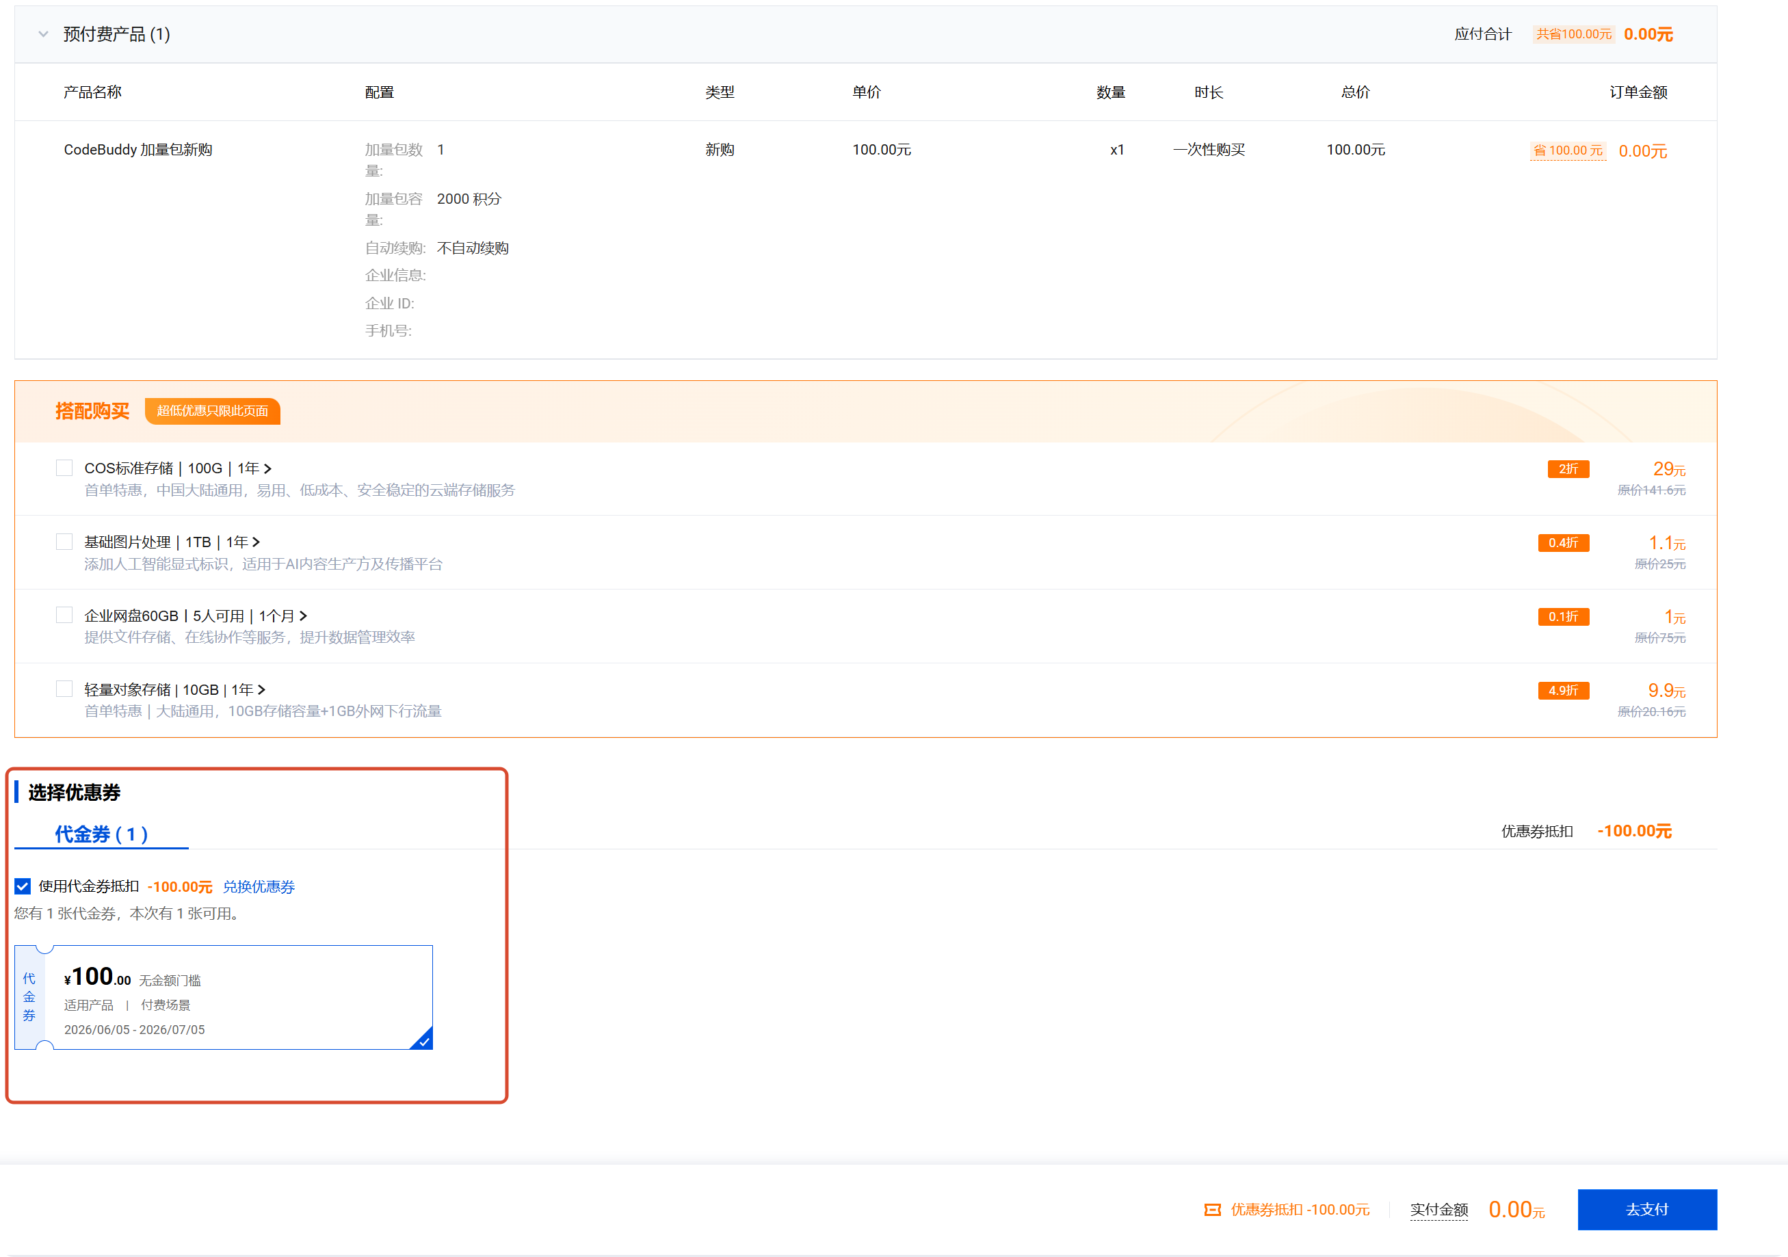Click the 实付金额 label
Screen dimensions: 1788x1257
coord(1439,1210)
